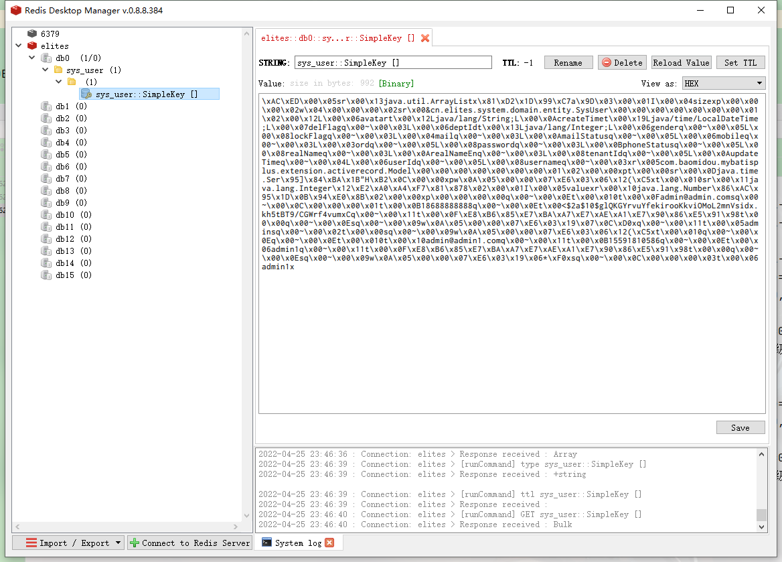Click the unnamed subfolder icon under sys_user
Viewport: 782px width, 562px height.
click(x=72, y=82)
